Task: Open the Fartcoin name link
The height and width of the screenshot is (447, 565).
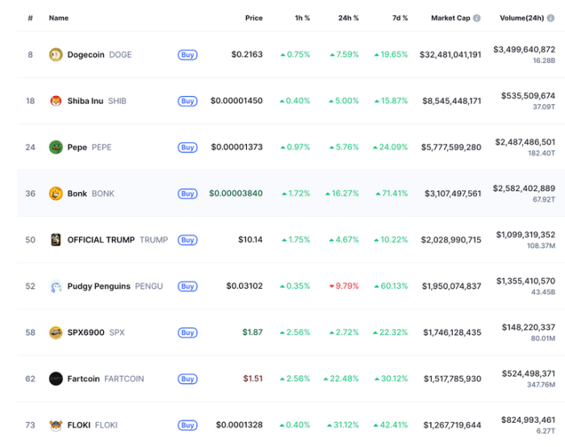Action: coord(83,379)
